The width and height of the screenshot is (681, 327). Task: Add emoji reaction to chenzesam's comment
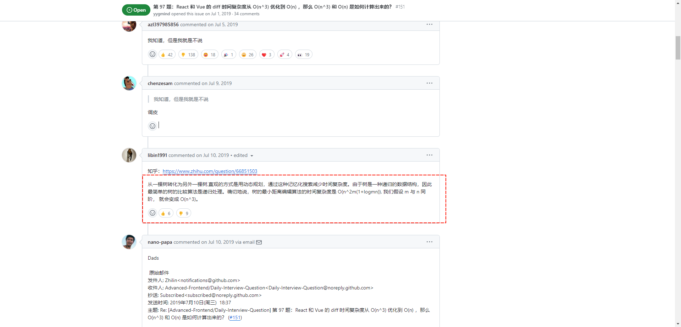(x=153, y=126)
